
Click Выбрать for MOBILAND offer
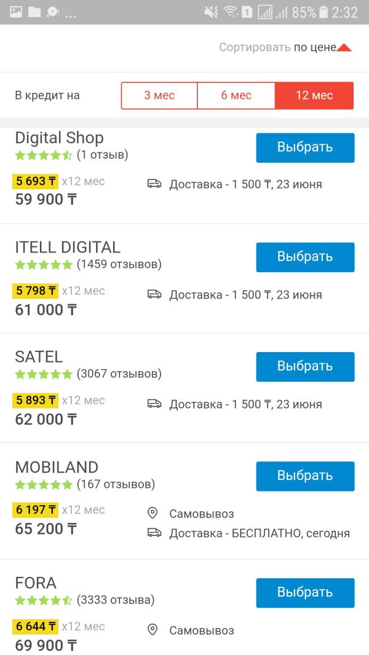point(306,476)
